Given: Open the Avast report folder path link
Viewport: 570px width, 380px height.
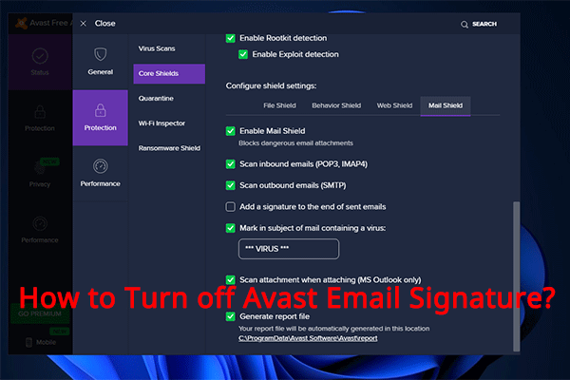Looking at the screenshot, I should pyautogui.click(x=308, y=338).
